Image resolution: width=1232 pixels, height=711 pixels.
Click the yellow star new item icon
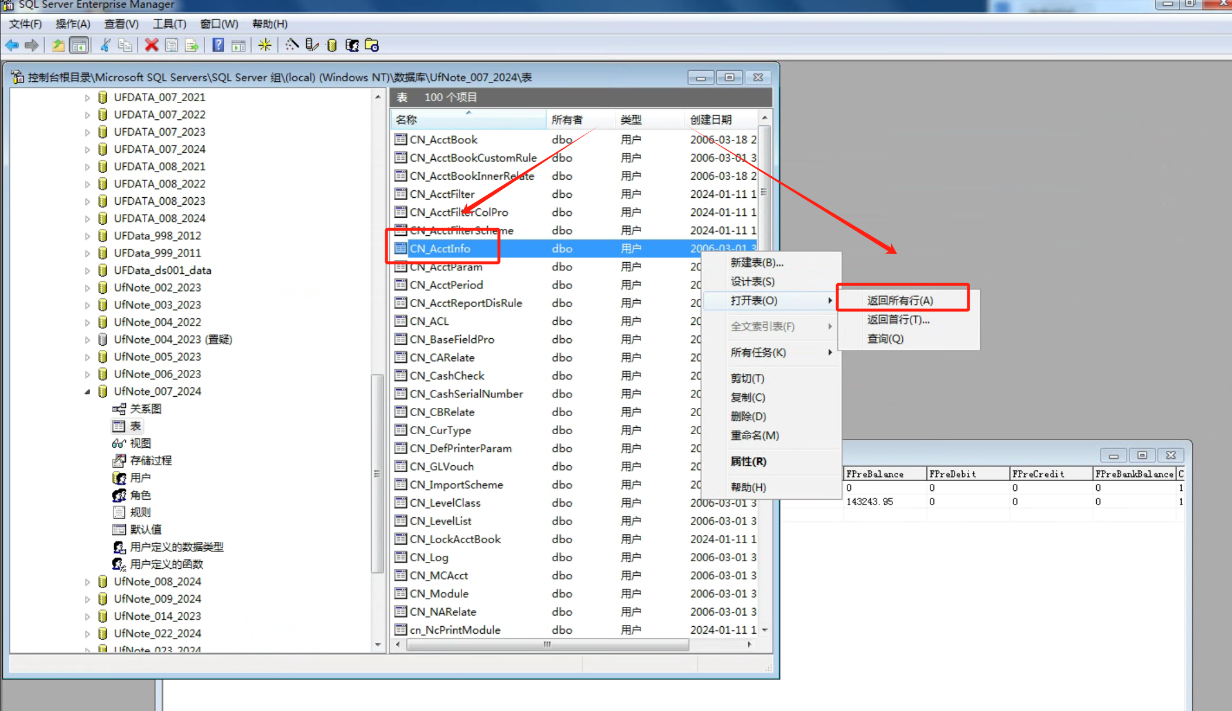[x=265, y=45]
